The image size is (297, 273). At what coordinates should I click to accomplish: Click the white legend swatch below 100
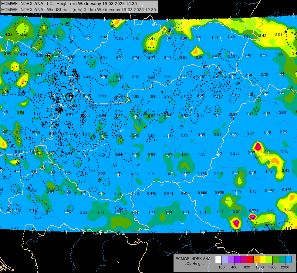(218, 260)
